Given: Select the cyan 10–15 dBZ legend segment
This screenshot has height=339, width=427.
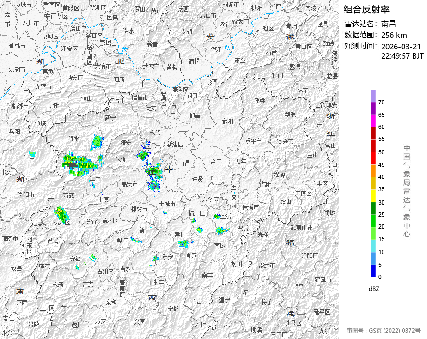Looking at the screenshot, I should 373,246.
